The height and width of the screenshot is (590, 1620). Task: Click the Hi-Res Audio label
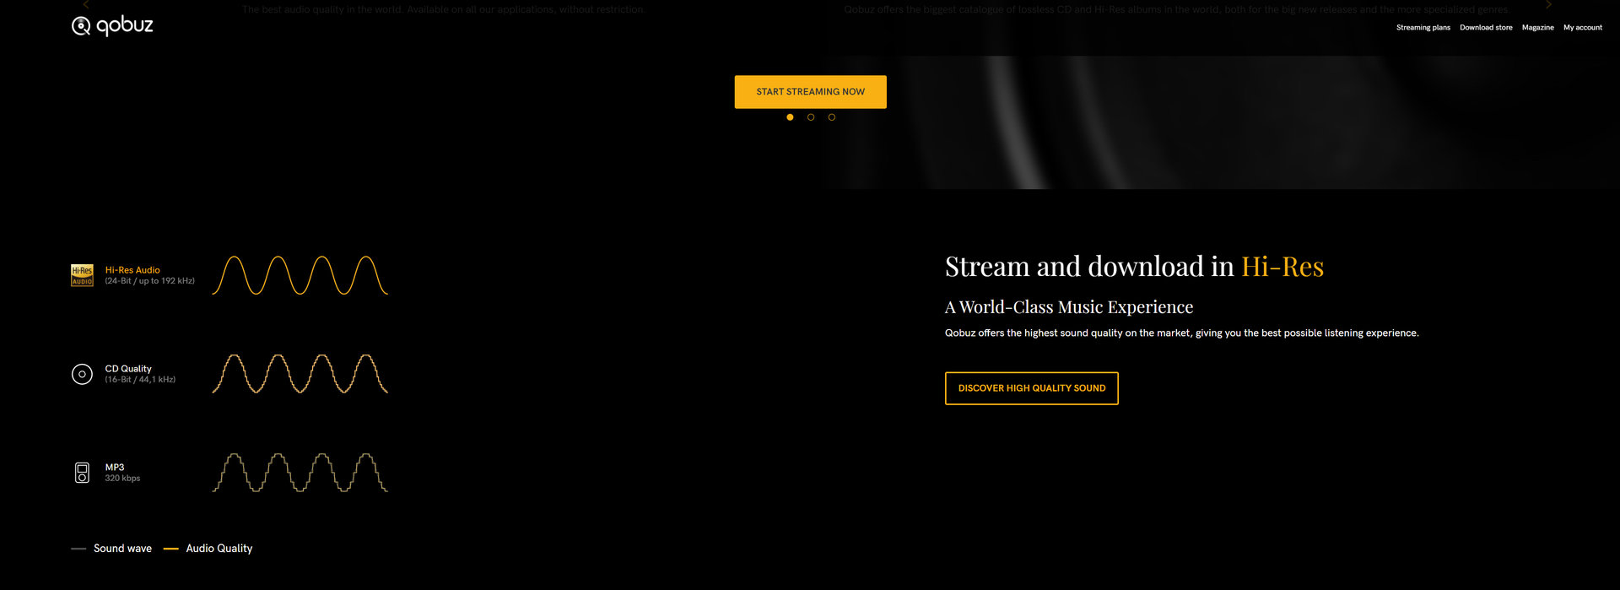[132, 270]
